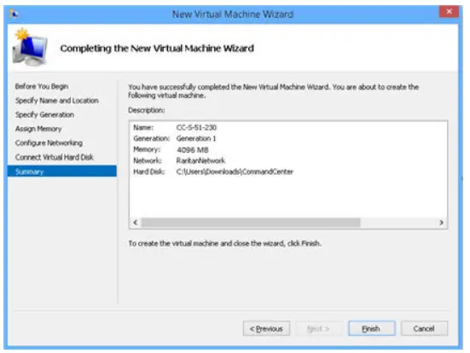
Task: Click the RaritanNetwork network entry
Action: point(200,160)
